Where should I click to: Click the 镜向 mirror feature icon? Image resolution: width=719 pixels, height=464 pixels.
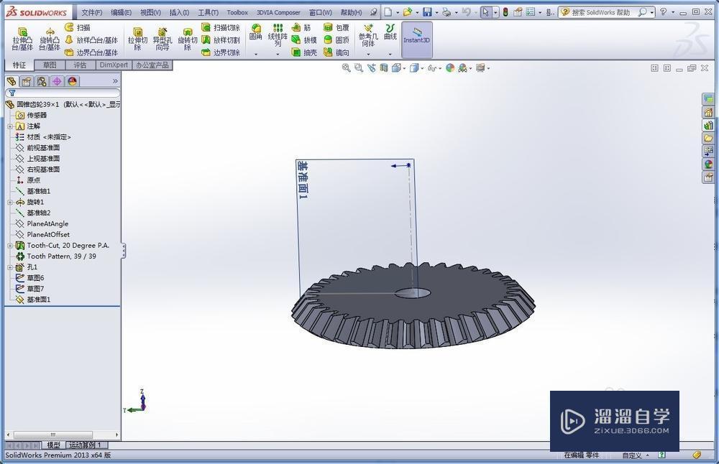(x=336, y=52)
